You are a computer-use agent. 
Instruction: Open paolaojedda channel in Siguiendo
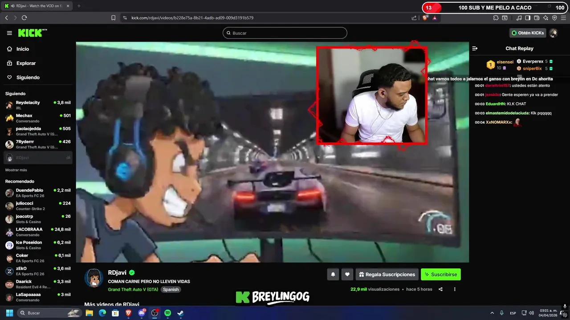[38, 131]
